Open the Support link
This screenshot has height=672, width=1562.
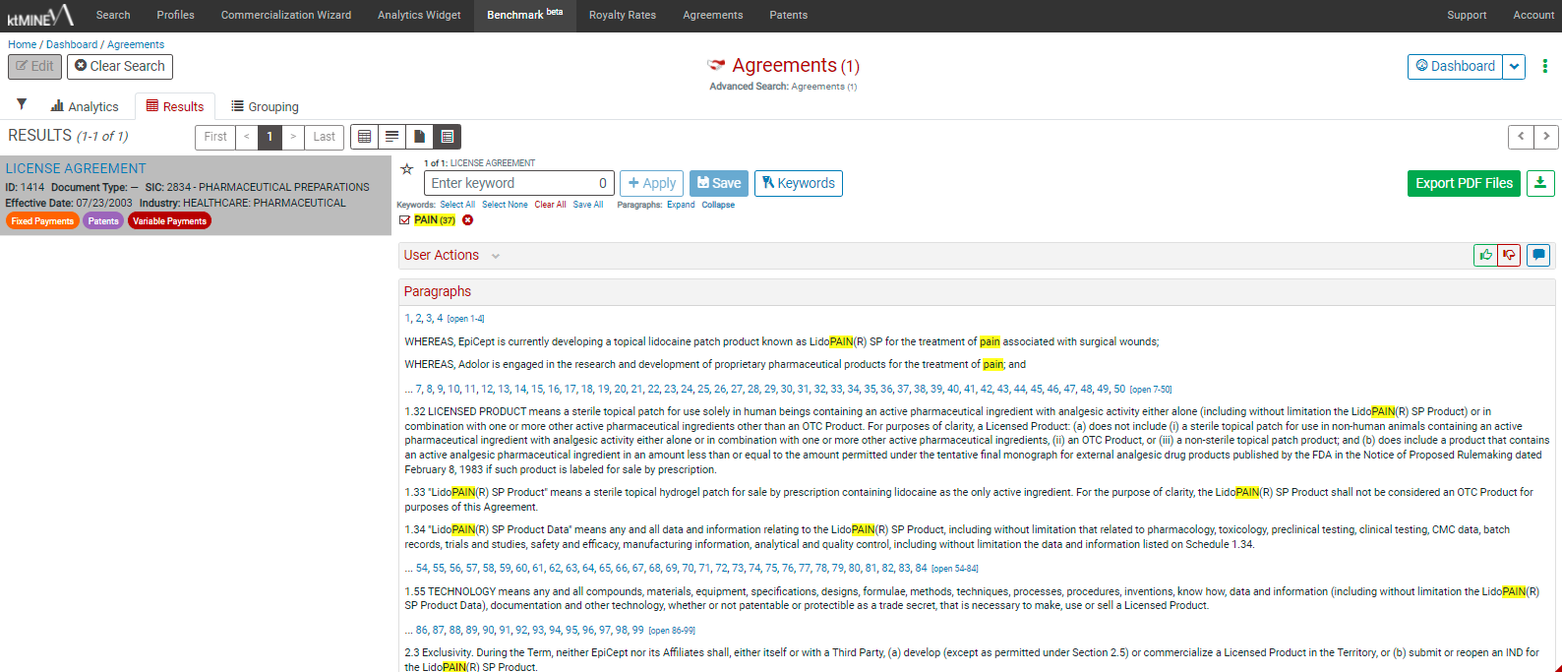(x=1467, y=15)
